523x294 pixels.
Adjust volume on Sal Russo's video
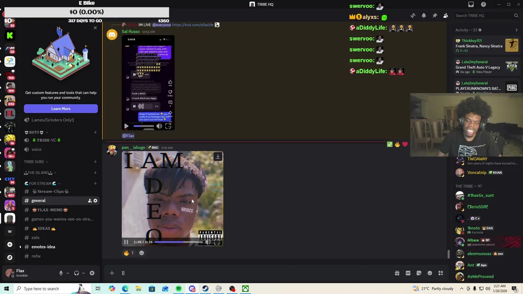159,126
